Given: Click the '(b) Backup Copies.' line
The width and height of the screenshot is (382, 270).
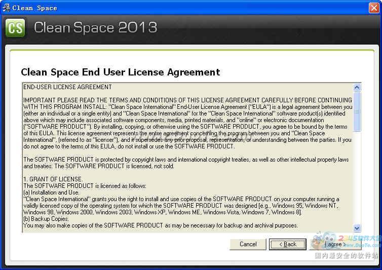Looking at the screenshot, I should coord(46,218).
